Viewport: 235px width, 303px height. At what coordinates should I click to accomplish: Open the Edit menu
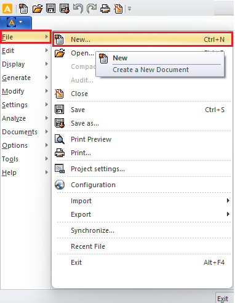point(25,50)
